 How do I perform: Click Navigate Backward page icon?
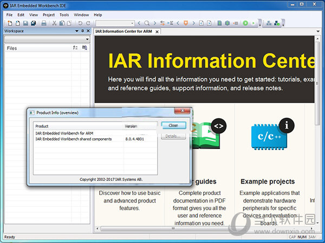201,23
